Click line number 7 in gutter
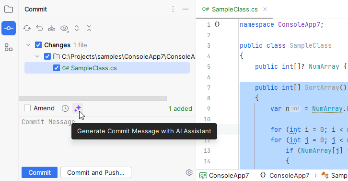The height and width of the screenshot is (181, 348). point(209,88)
